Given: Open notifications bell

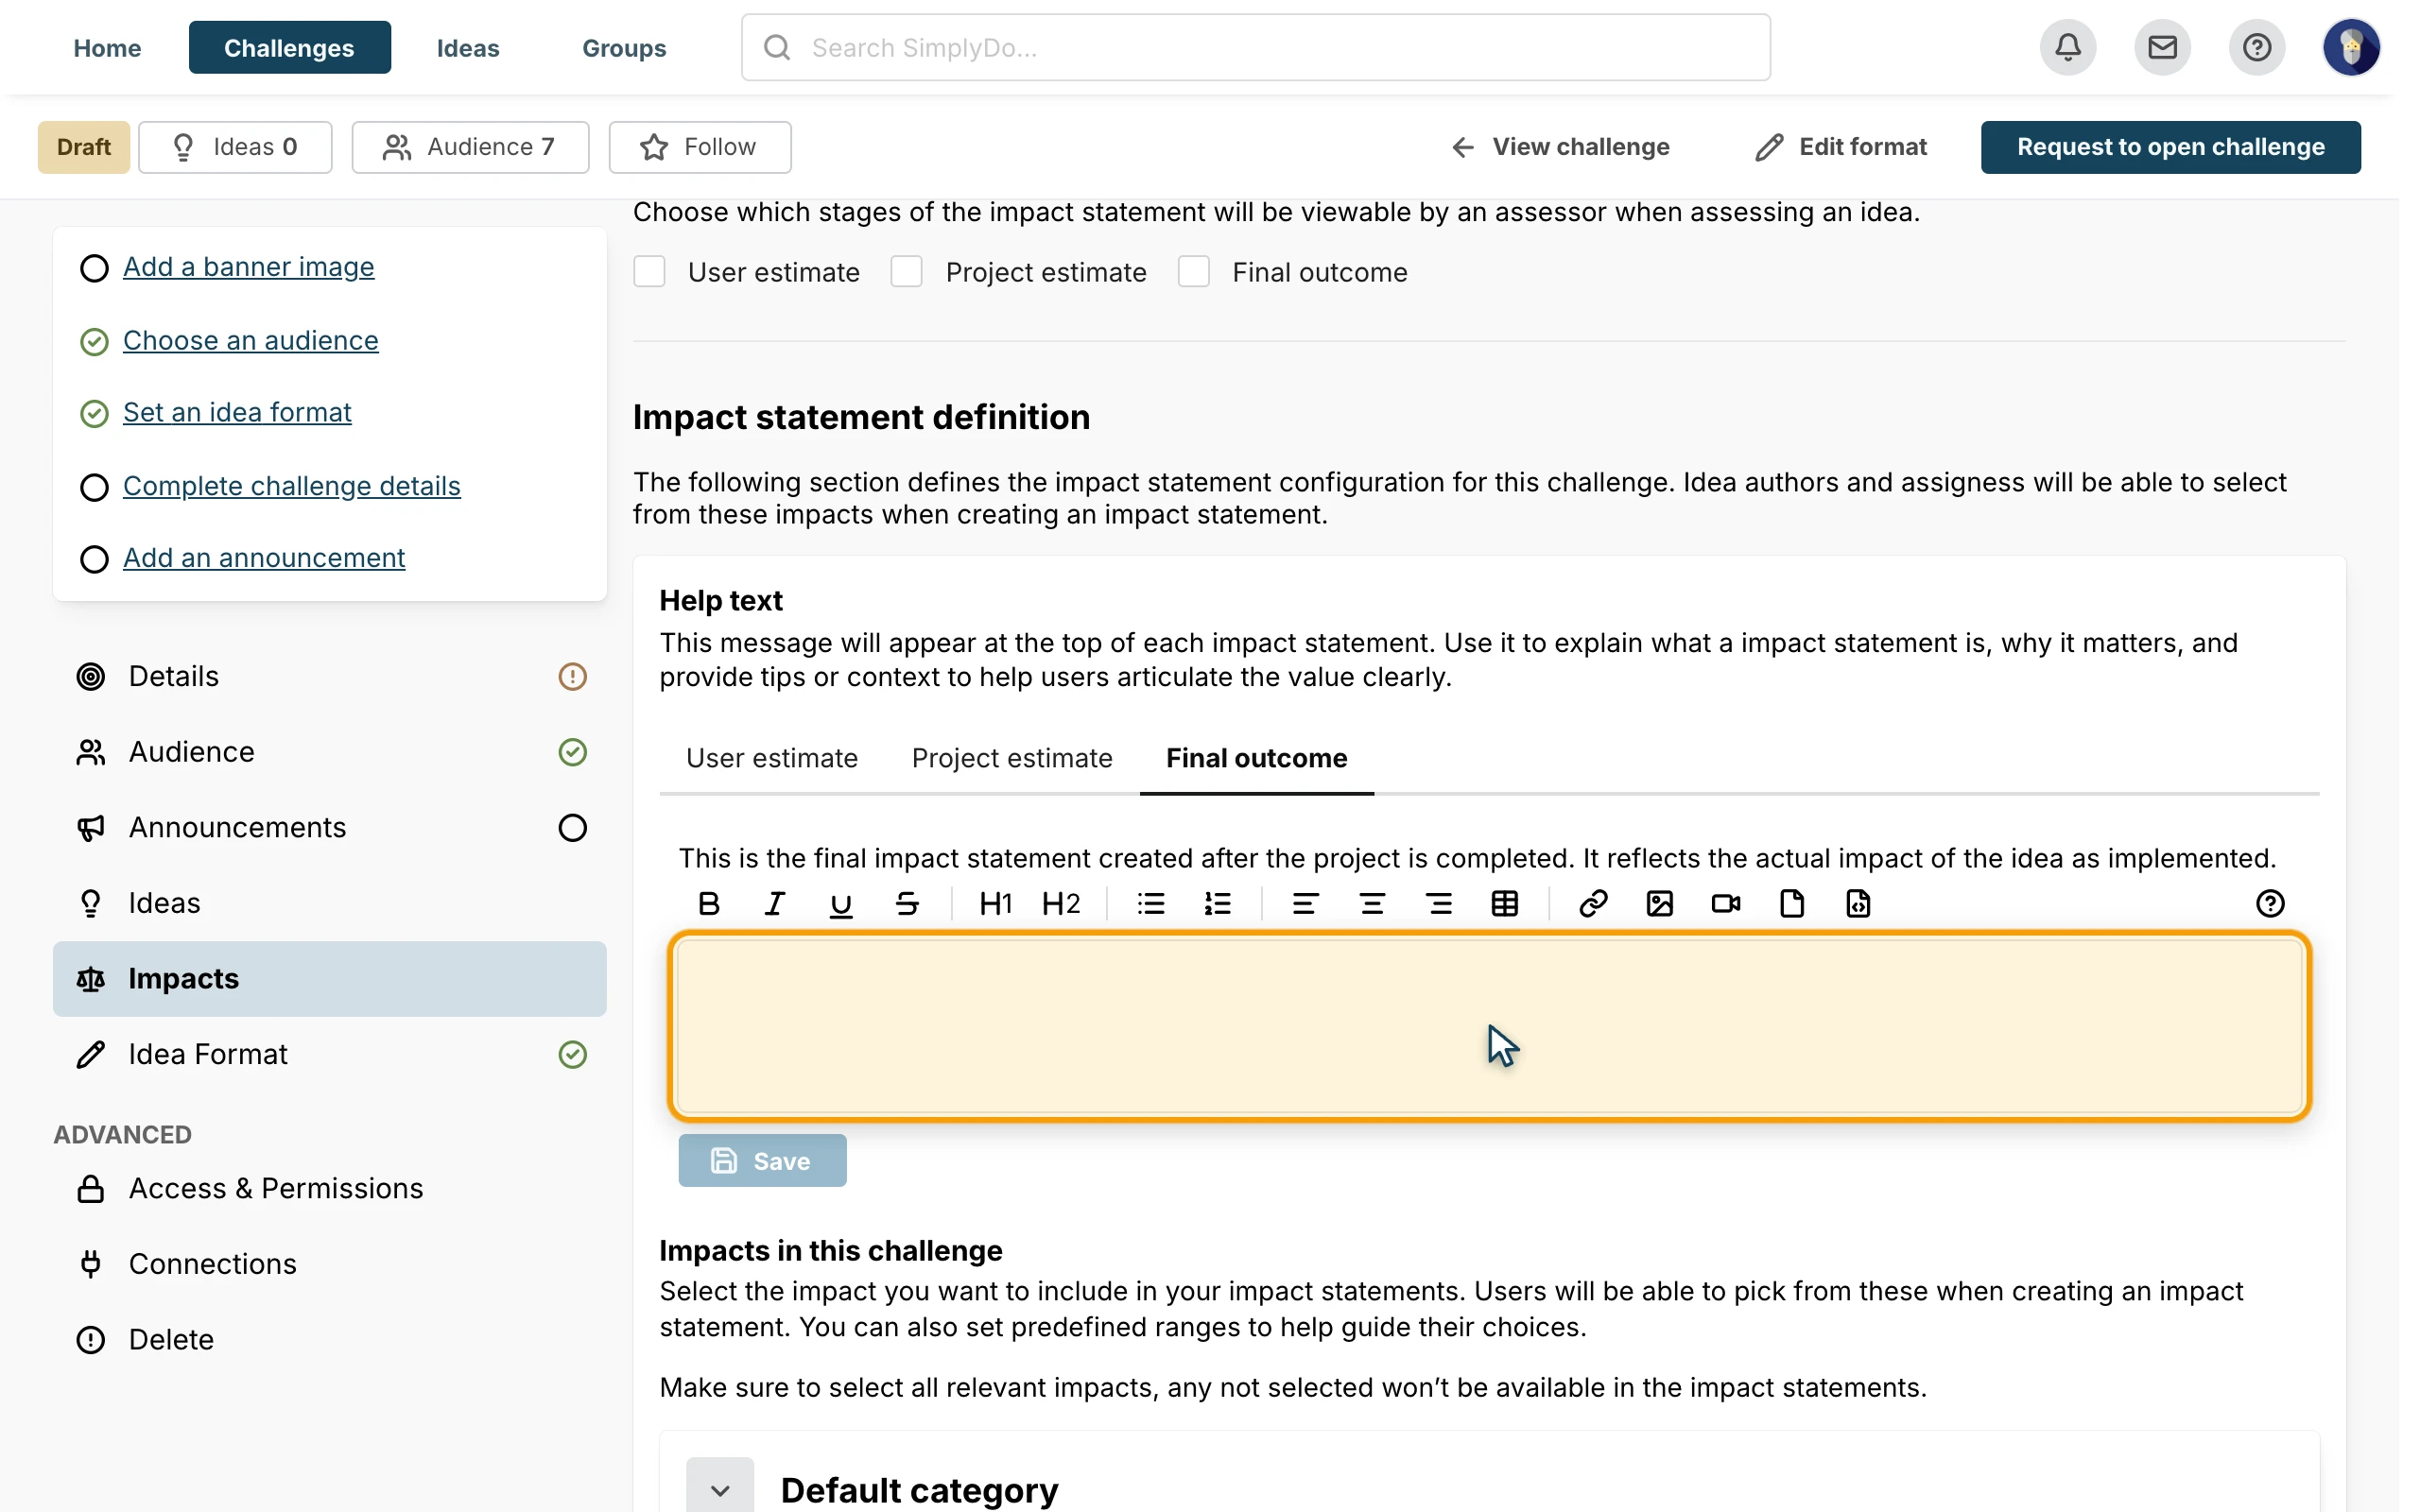Looking at the screenshot, I should tap(2068, 47).
